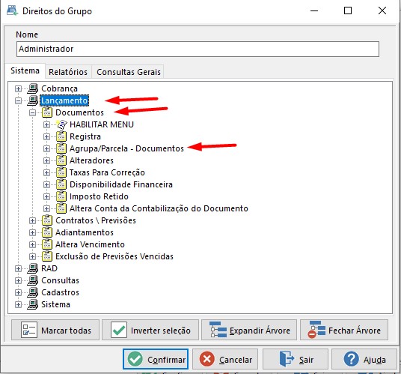Expand the Altera Vencimento node

pos(32,244)
